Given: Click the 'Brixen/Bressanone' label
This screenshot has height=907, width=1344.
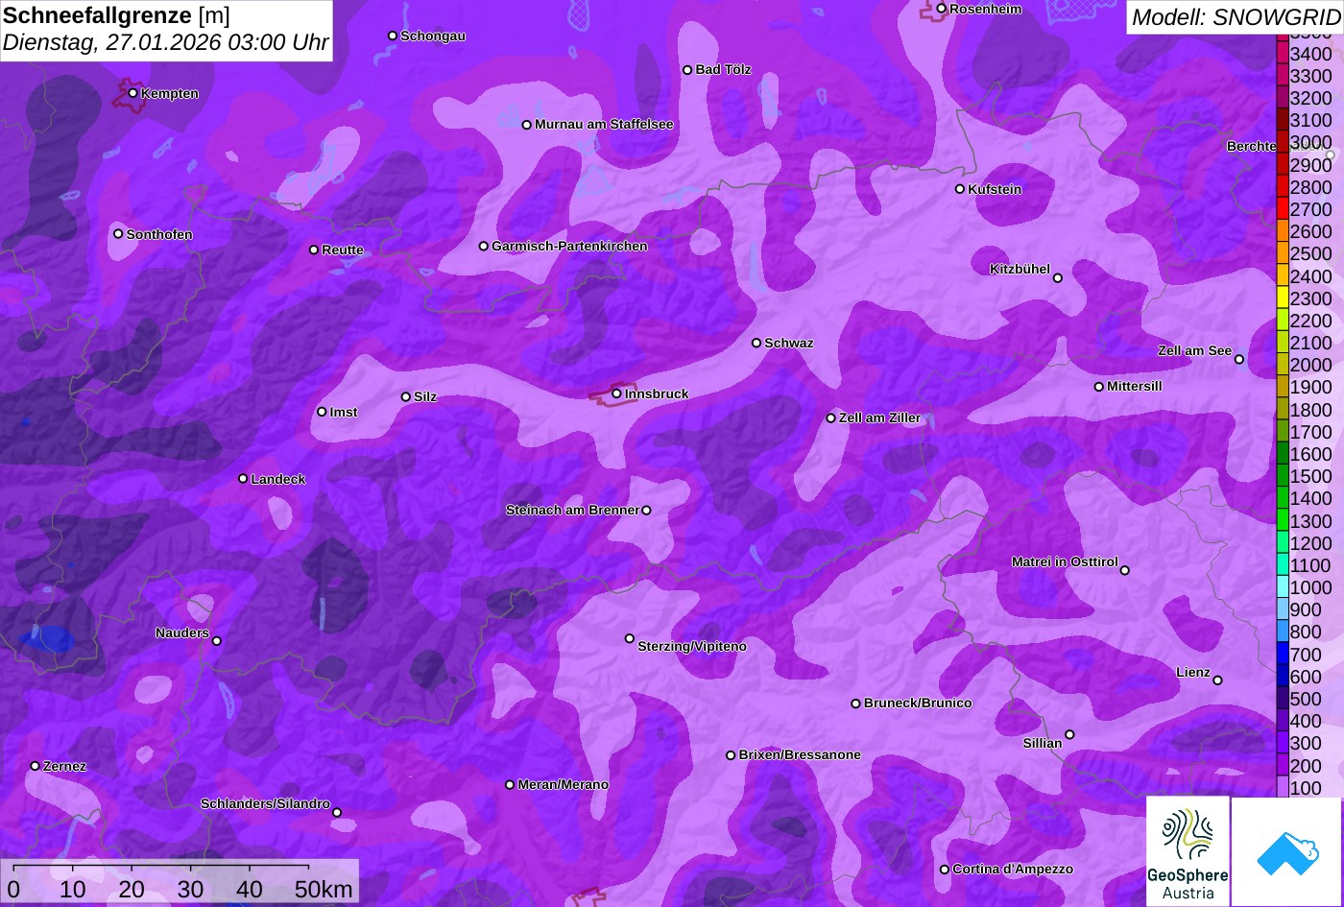Looking at the screenshot, I should (x=800, y=755).
